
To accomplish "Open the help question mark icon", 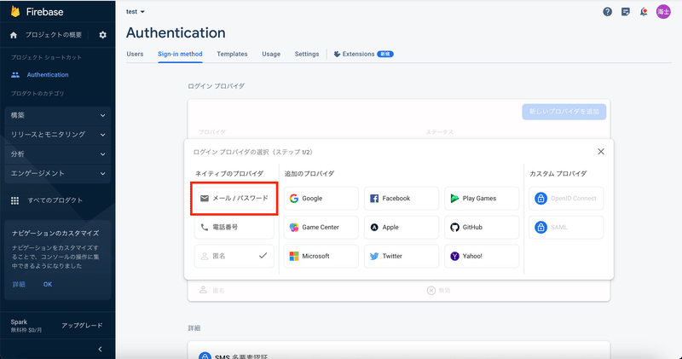I will point(608,12).
